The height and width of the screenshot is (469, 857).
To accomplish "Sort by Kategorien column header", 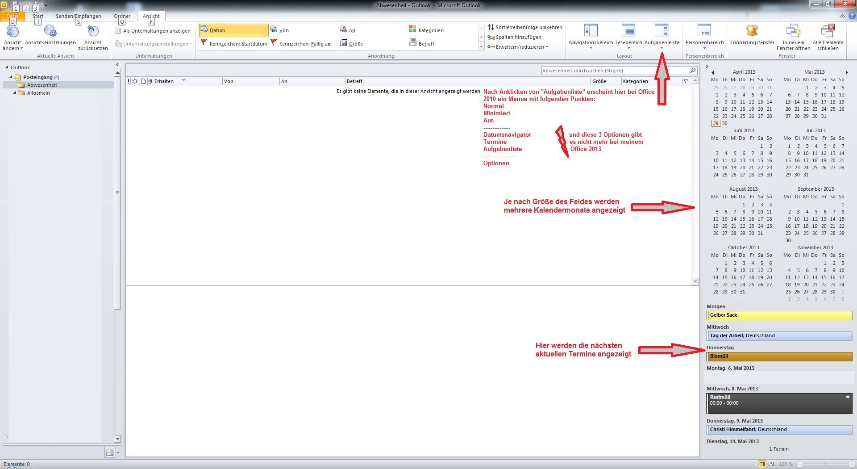I will pyautogui.click(x=651, y=81).
